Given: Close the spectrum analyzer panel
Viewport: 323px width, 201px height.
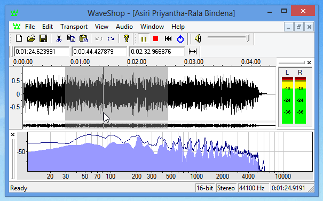Looking at the screenshot, I should coord(13,134).
